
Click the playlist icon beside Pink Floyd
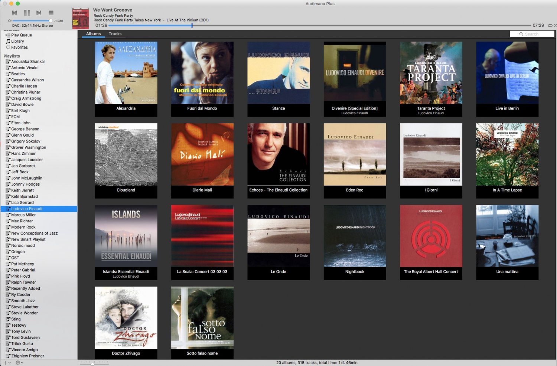point(8,276)
